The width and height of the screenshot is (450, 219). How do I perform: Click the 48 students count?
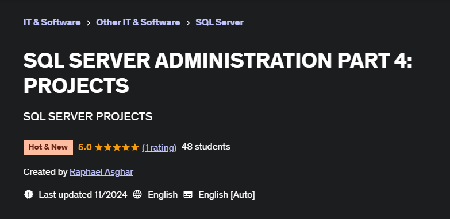(x=206, y=147)
